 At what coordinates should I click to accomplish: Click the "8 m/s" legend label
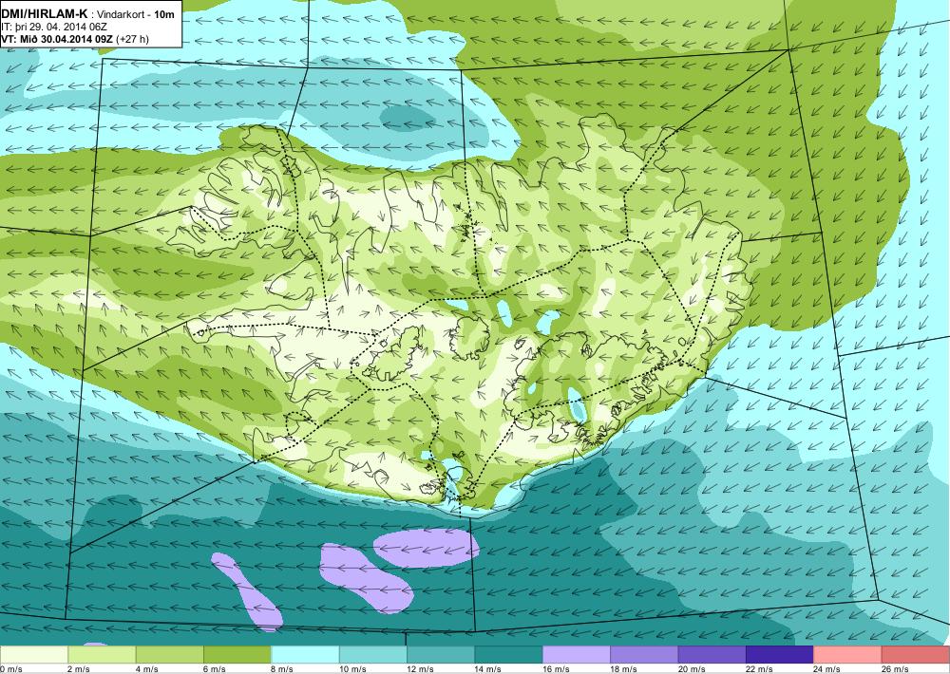click(x=282, y=669)
